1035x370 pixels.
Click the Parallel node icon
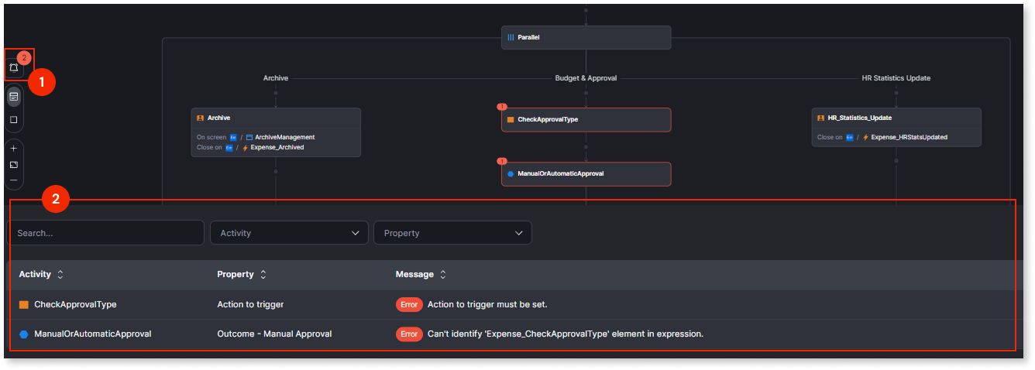(511, 37)
